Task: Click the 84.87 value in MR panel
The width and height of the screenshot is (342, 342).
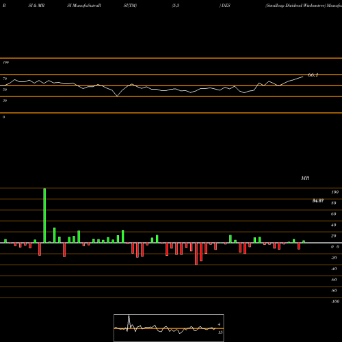Action: 318,200
